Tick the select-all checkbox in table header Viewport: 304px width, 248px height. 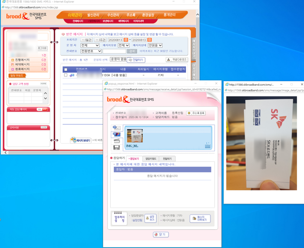tap(66, 69)
